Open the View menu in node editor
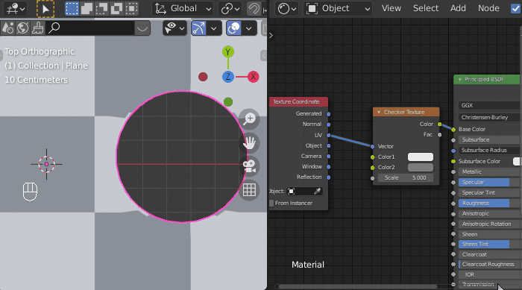The height and width of the screenshot is (290, 522). pos(391,8)
